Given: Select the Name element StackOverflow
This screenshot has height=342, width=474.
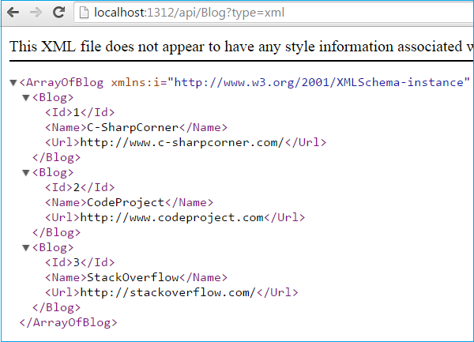Looking at the screenshot, I should click(136, 277).
